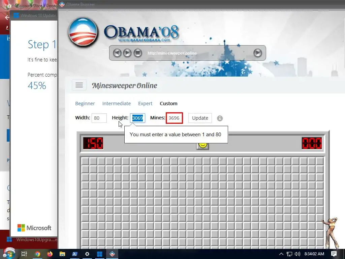Viewport: 345px width, 259px height.
Task: Click the Obama Browser back arrow button
Action: point(117,53)
